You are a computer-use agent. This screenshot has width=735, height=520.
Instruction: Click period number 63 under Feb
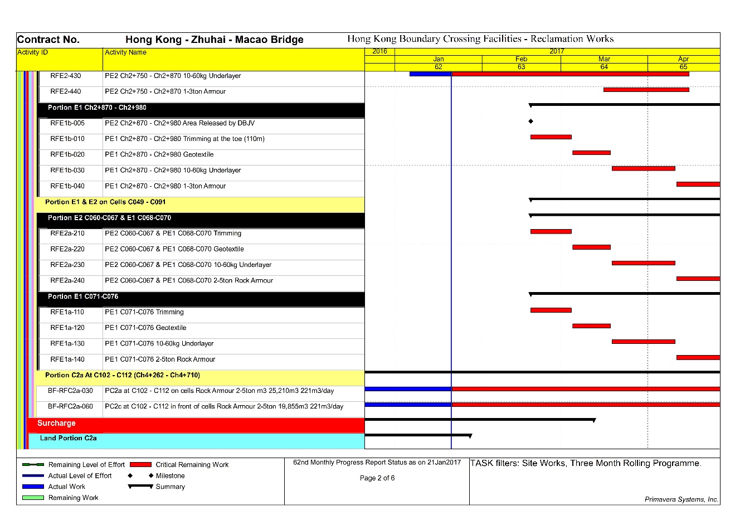tap(521, 67)
